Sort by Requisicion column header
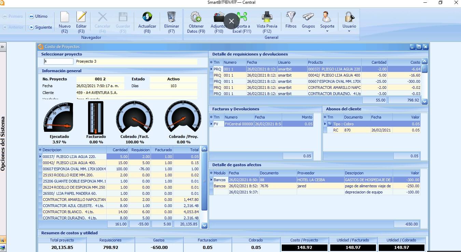Image resolution: width=461 pixels, height=252 pixels. (x=140, y=150)
